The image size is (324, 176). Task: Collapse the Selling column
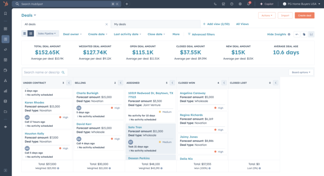coord(121,83)
